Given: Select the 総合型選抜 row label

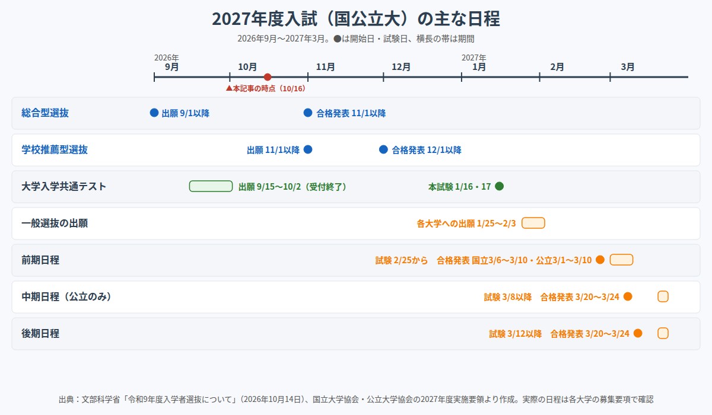Looking at the screenshot, I should click(45, 113).
